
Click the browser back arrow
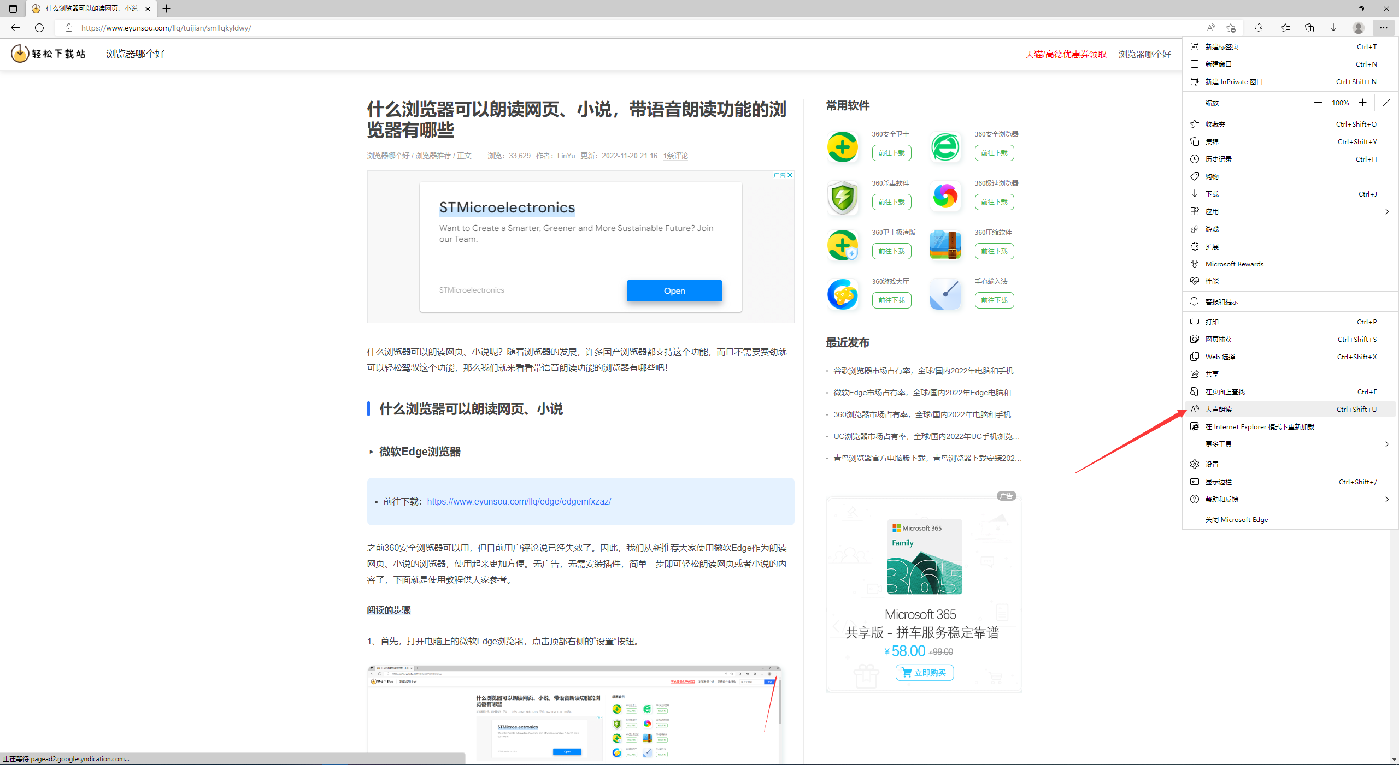pos(15,28)
